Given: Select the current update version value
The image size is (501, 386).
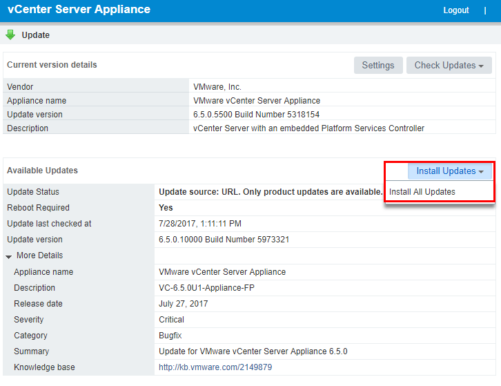Looking at the screenshot, I should 256,115.
